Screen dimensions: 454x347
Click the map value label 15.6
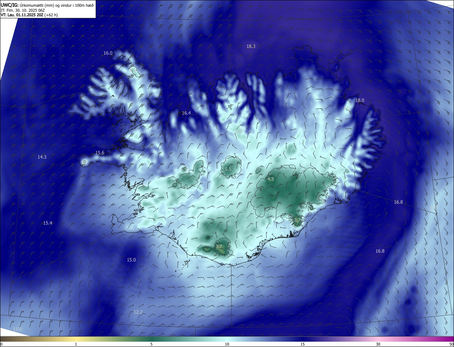(x=100, y=153)
